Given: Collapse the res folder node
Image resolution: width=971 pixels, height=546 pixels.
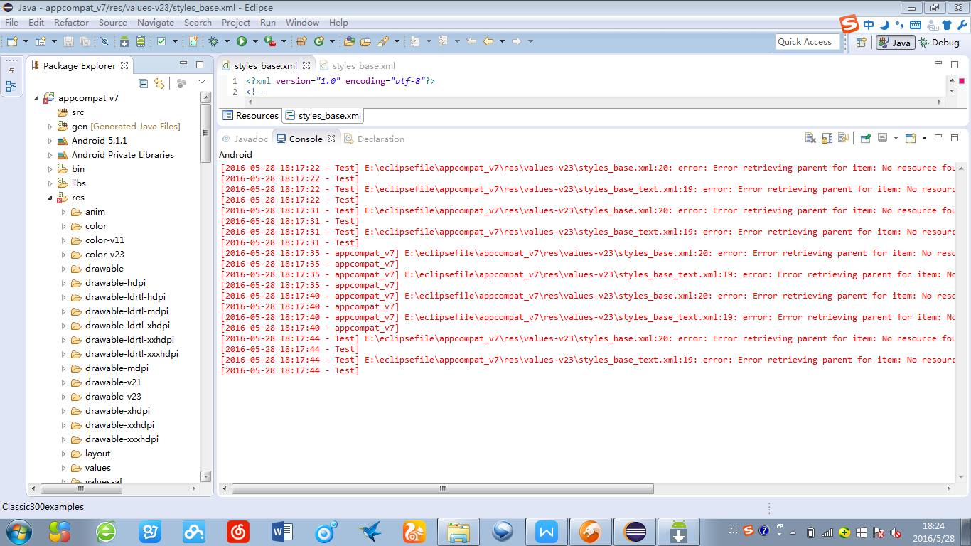Looking at the screenshot, I should click(50, 198).
